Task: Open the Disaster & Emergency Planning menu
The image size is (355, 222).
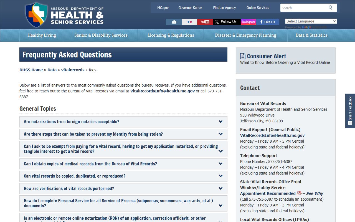Action: pos(245,36)
